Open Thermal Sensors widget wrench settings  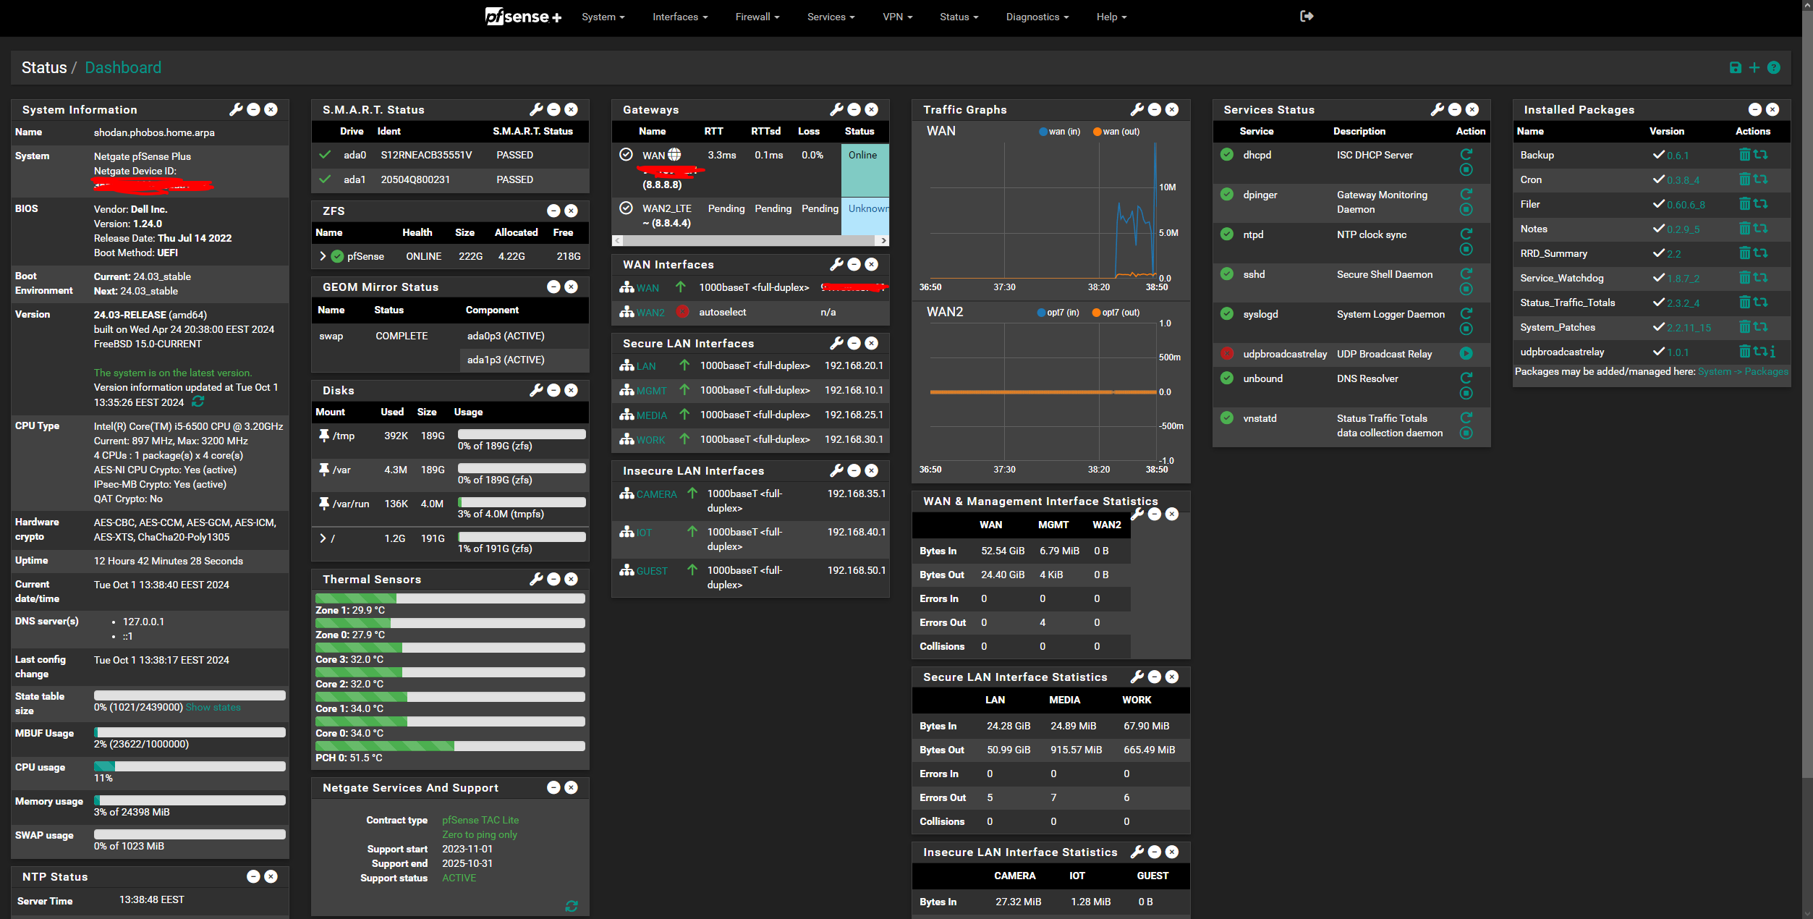(x=535, y=579)
